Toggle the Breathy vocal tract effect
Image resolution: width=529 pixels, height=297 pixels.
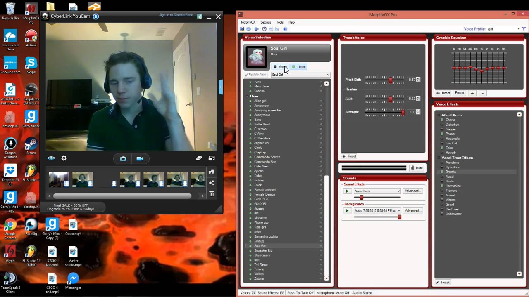450,172
